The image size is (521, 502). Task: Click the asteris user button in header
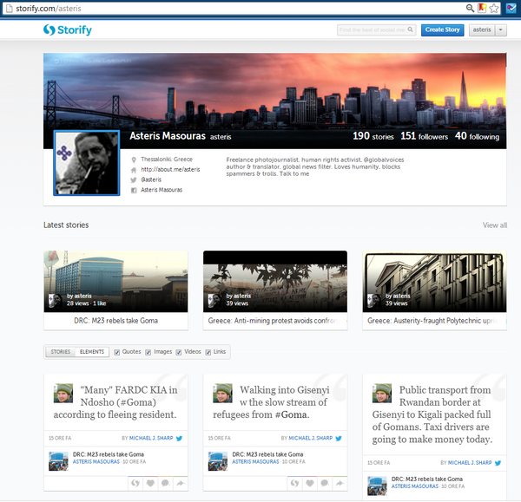coord(482,29)
